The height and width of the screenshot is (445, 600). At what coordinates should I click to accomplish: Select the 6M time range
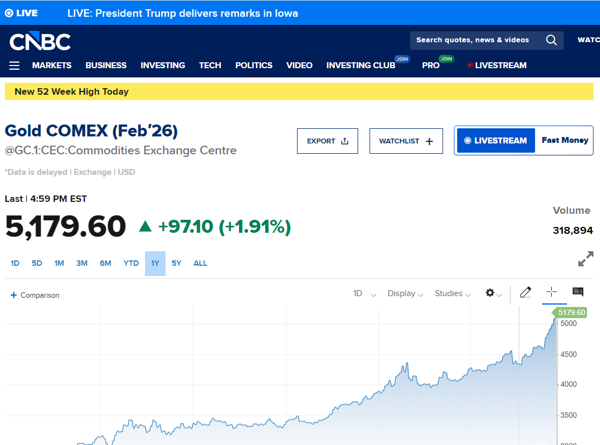tap(105, 264)
